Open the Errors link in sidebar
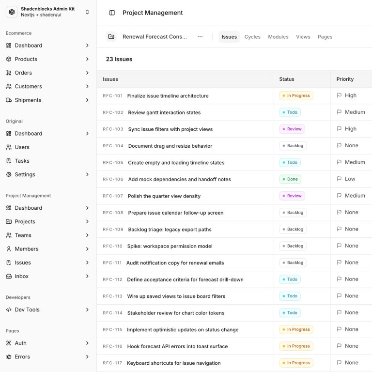This screenshot has width=372, height=372. coord(22,357)
